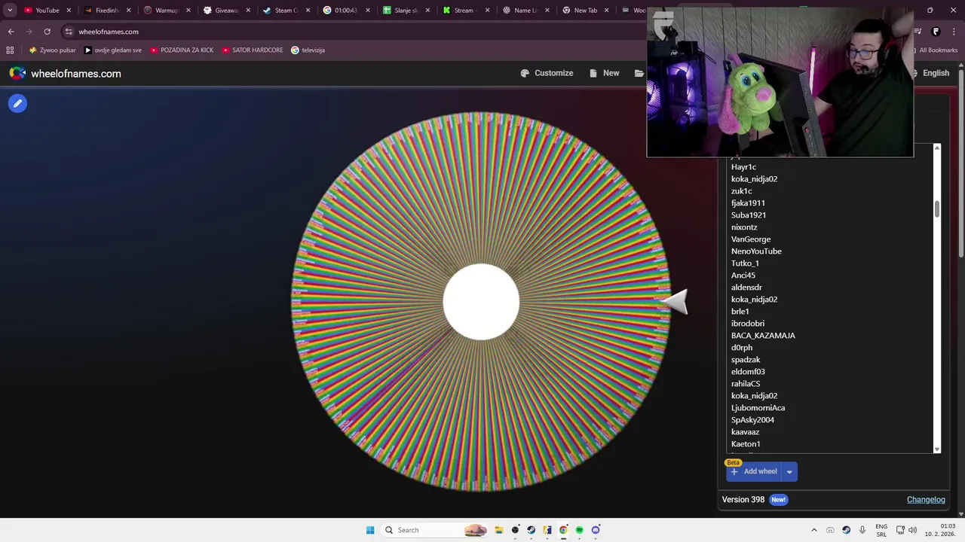Select entry LjubomorniAca in the names list
Screen dimensions: 965x542
[x=758, y=408]
